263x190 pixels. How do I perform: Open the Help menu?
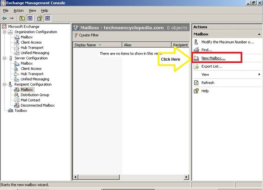pyautogui.click(x=45, y=10)
